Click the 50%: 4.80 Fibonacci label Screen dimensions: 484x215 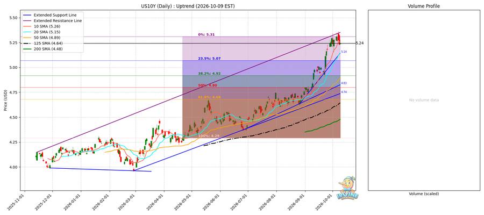click(208, 85)
